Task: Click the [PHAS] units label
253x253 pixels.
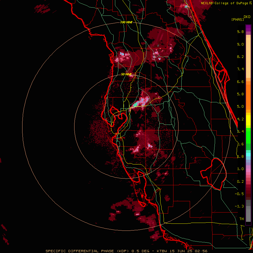Action: [x=238, y=19]
